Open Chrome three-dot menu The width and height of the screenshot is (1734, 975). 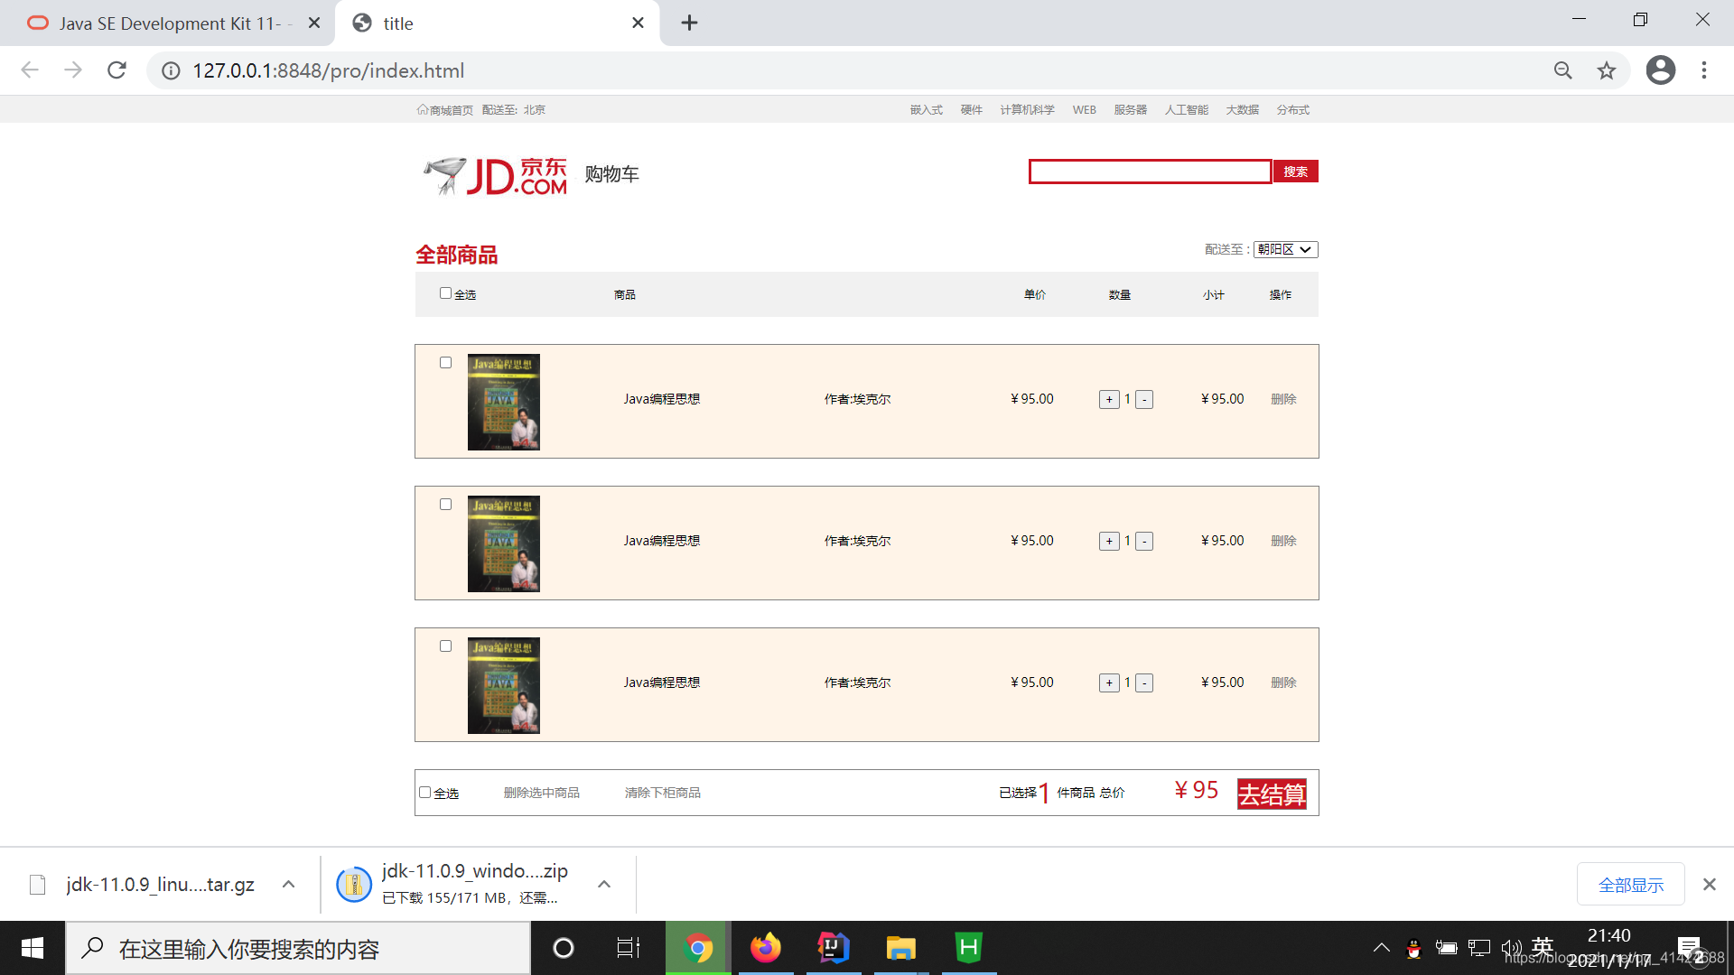[x=1703, y=70]
